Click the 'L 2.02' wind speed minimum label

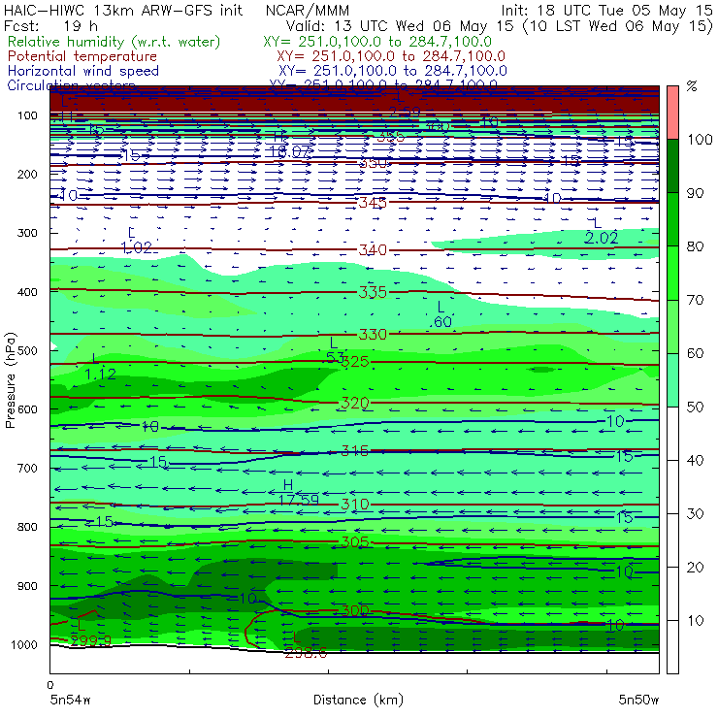[x=601, y=231]
